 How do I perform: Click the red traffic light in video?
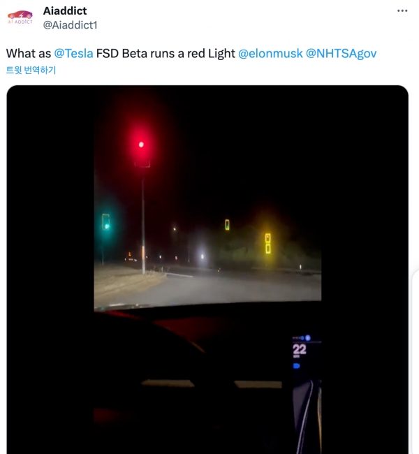[x=141, y=145]
